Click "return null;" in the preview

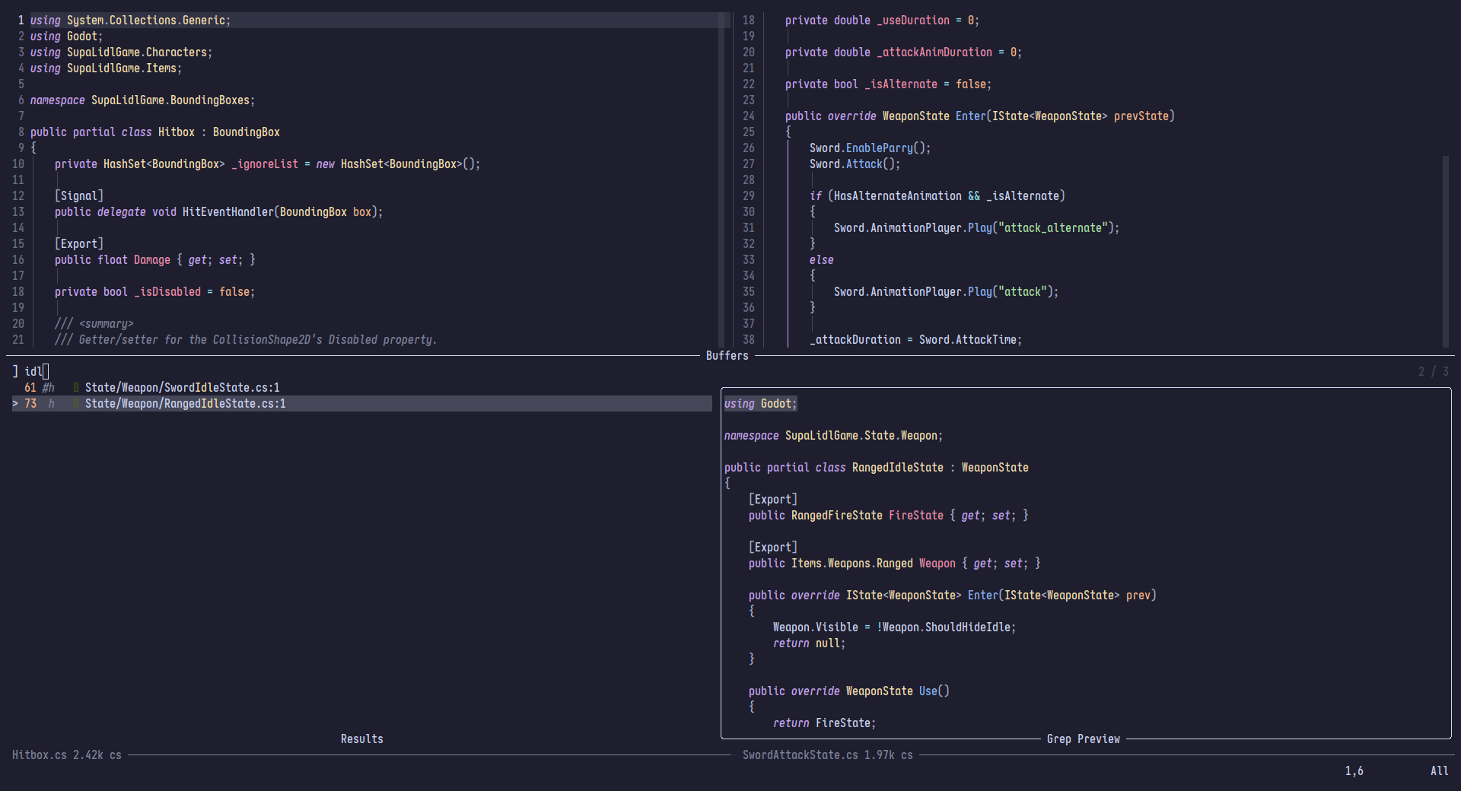tap(809, 643)
